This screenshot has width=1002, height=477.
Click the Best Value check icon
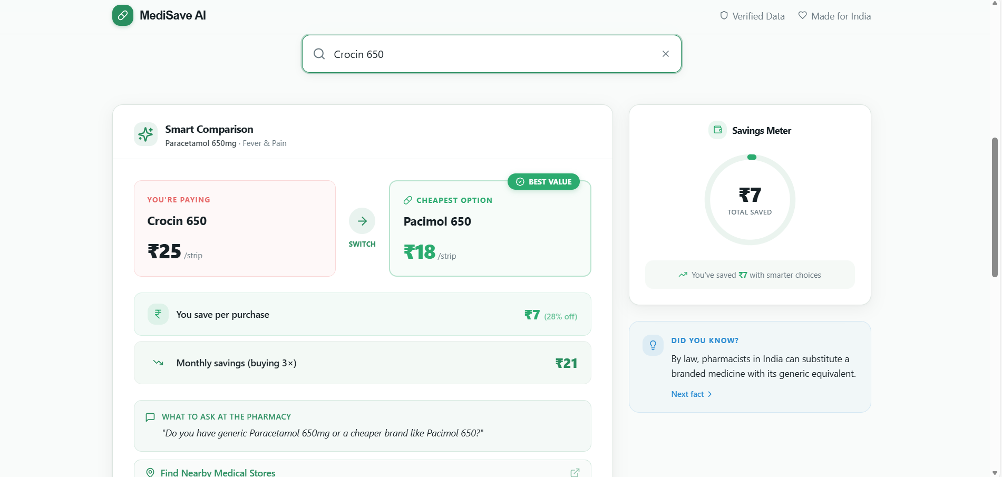(520, 182)
